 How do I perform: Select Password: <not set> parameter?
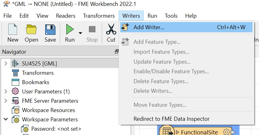(56, 129)
